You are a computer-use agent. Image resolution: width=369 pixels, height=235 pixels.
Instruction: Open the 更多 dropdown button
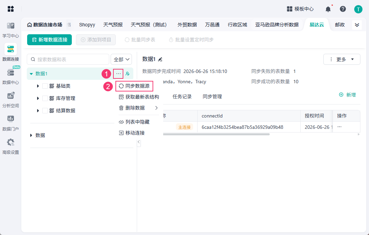tap(342, 59)
